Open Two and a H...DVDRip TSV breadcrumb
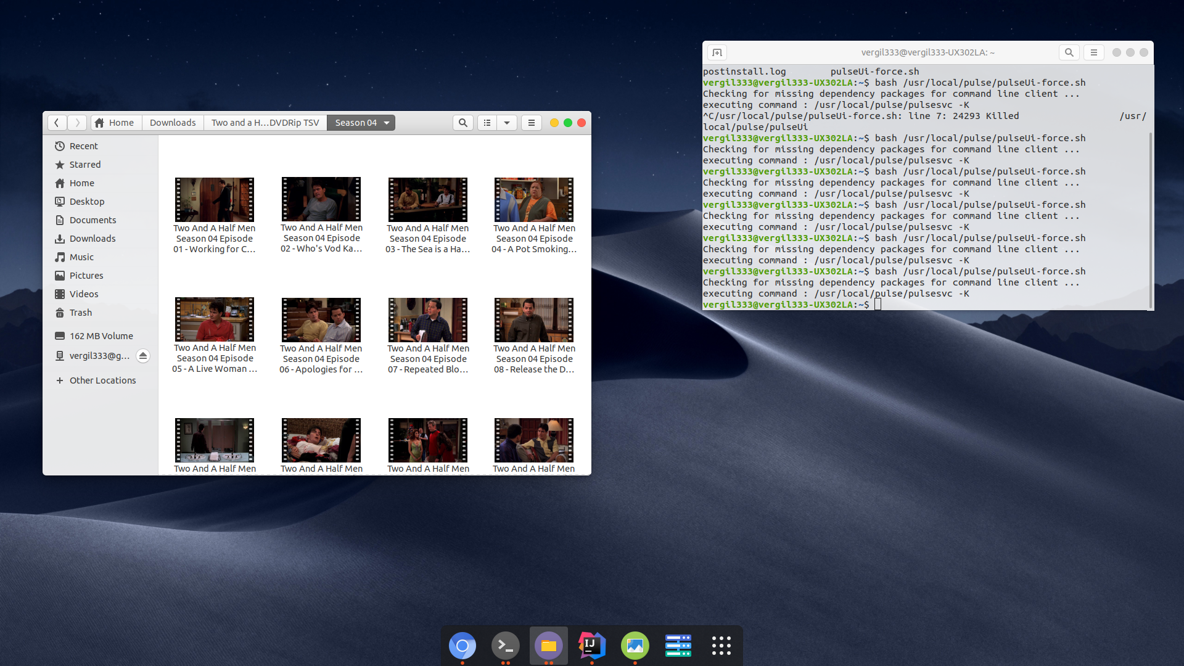 pyautogui.click(x=265, y=123)
